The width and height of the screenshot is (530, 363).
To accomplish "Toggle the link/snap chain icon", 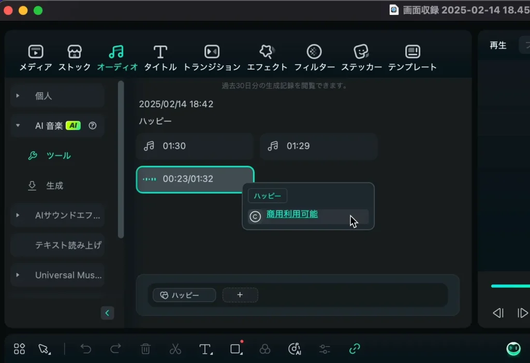I will point(355,349).
